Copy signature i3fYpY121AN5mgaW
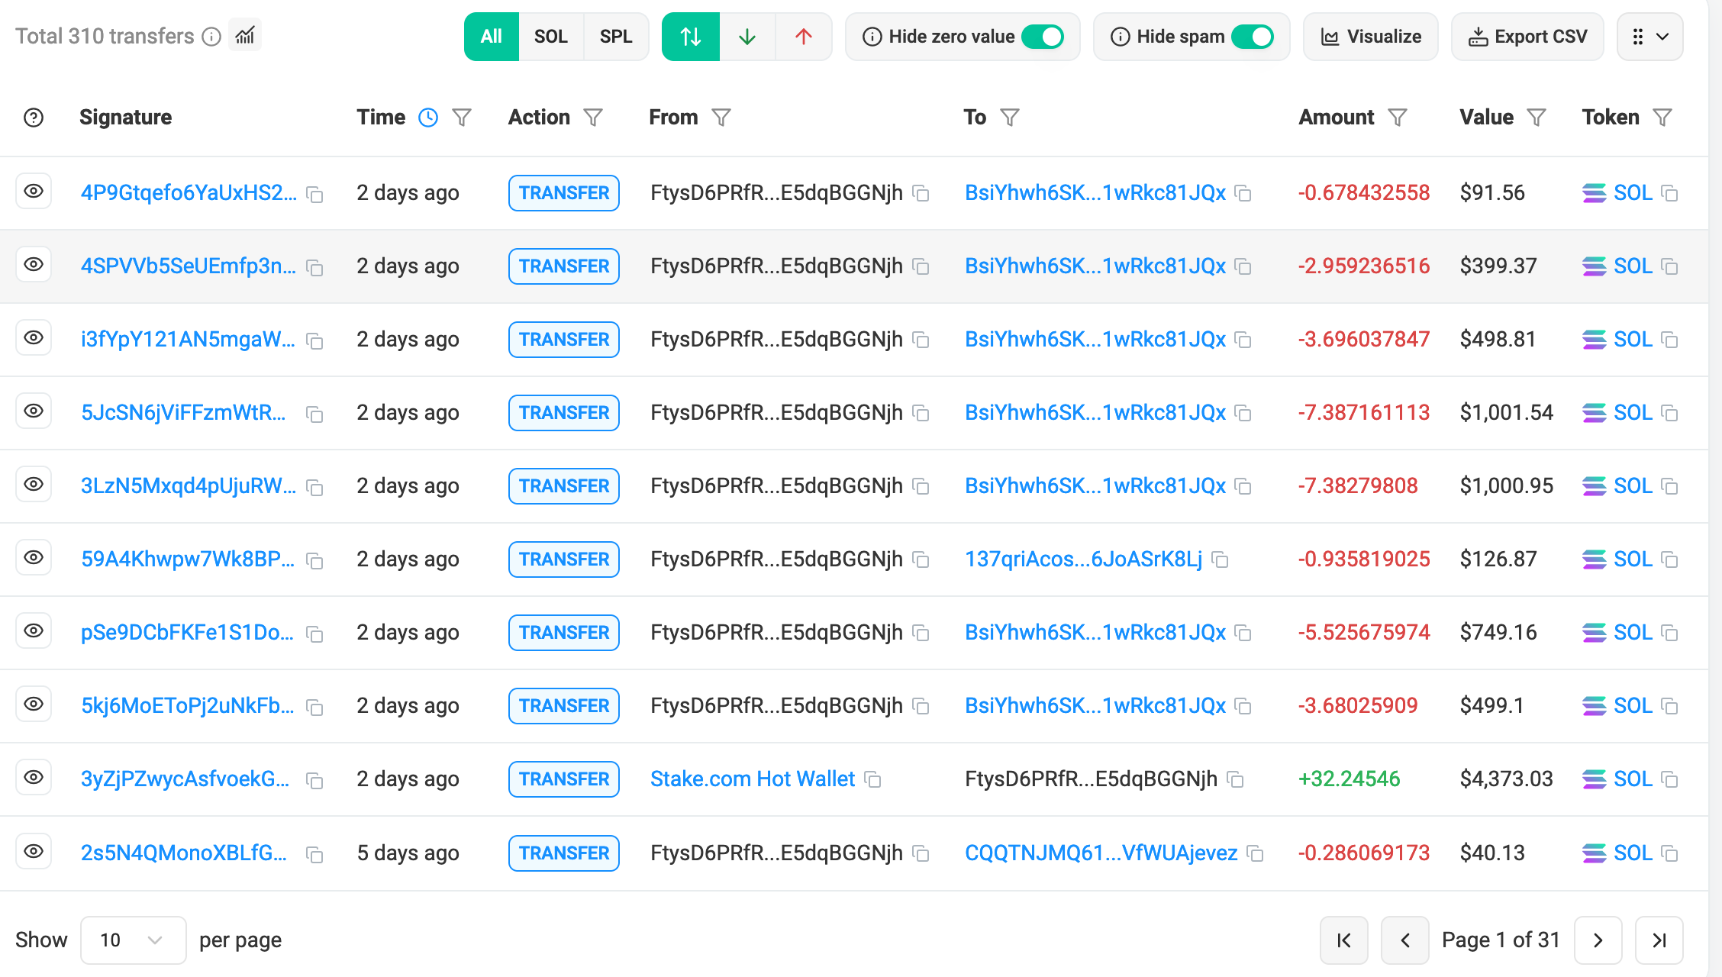 point(314,340)
